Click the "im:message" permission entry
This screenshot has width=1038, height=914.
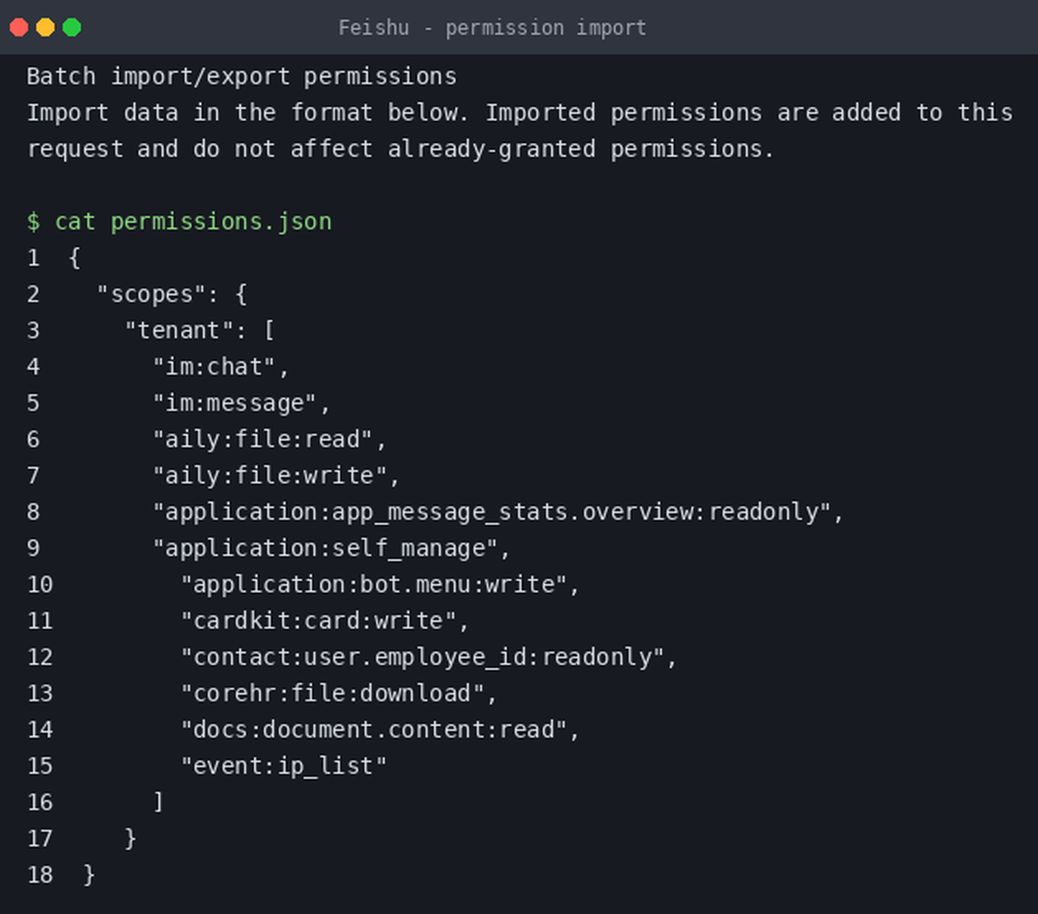click(234, 403)
